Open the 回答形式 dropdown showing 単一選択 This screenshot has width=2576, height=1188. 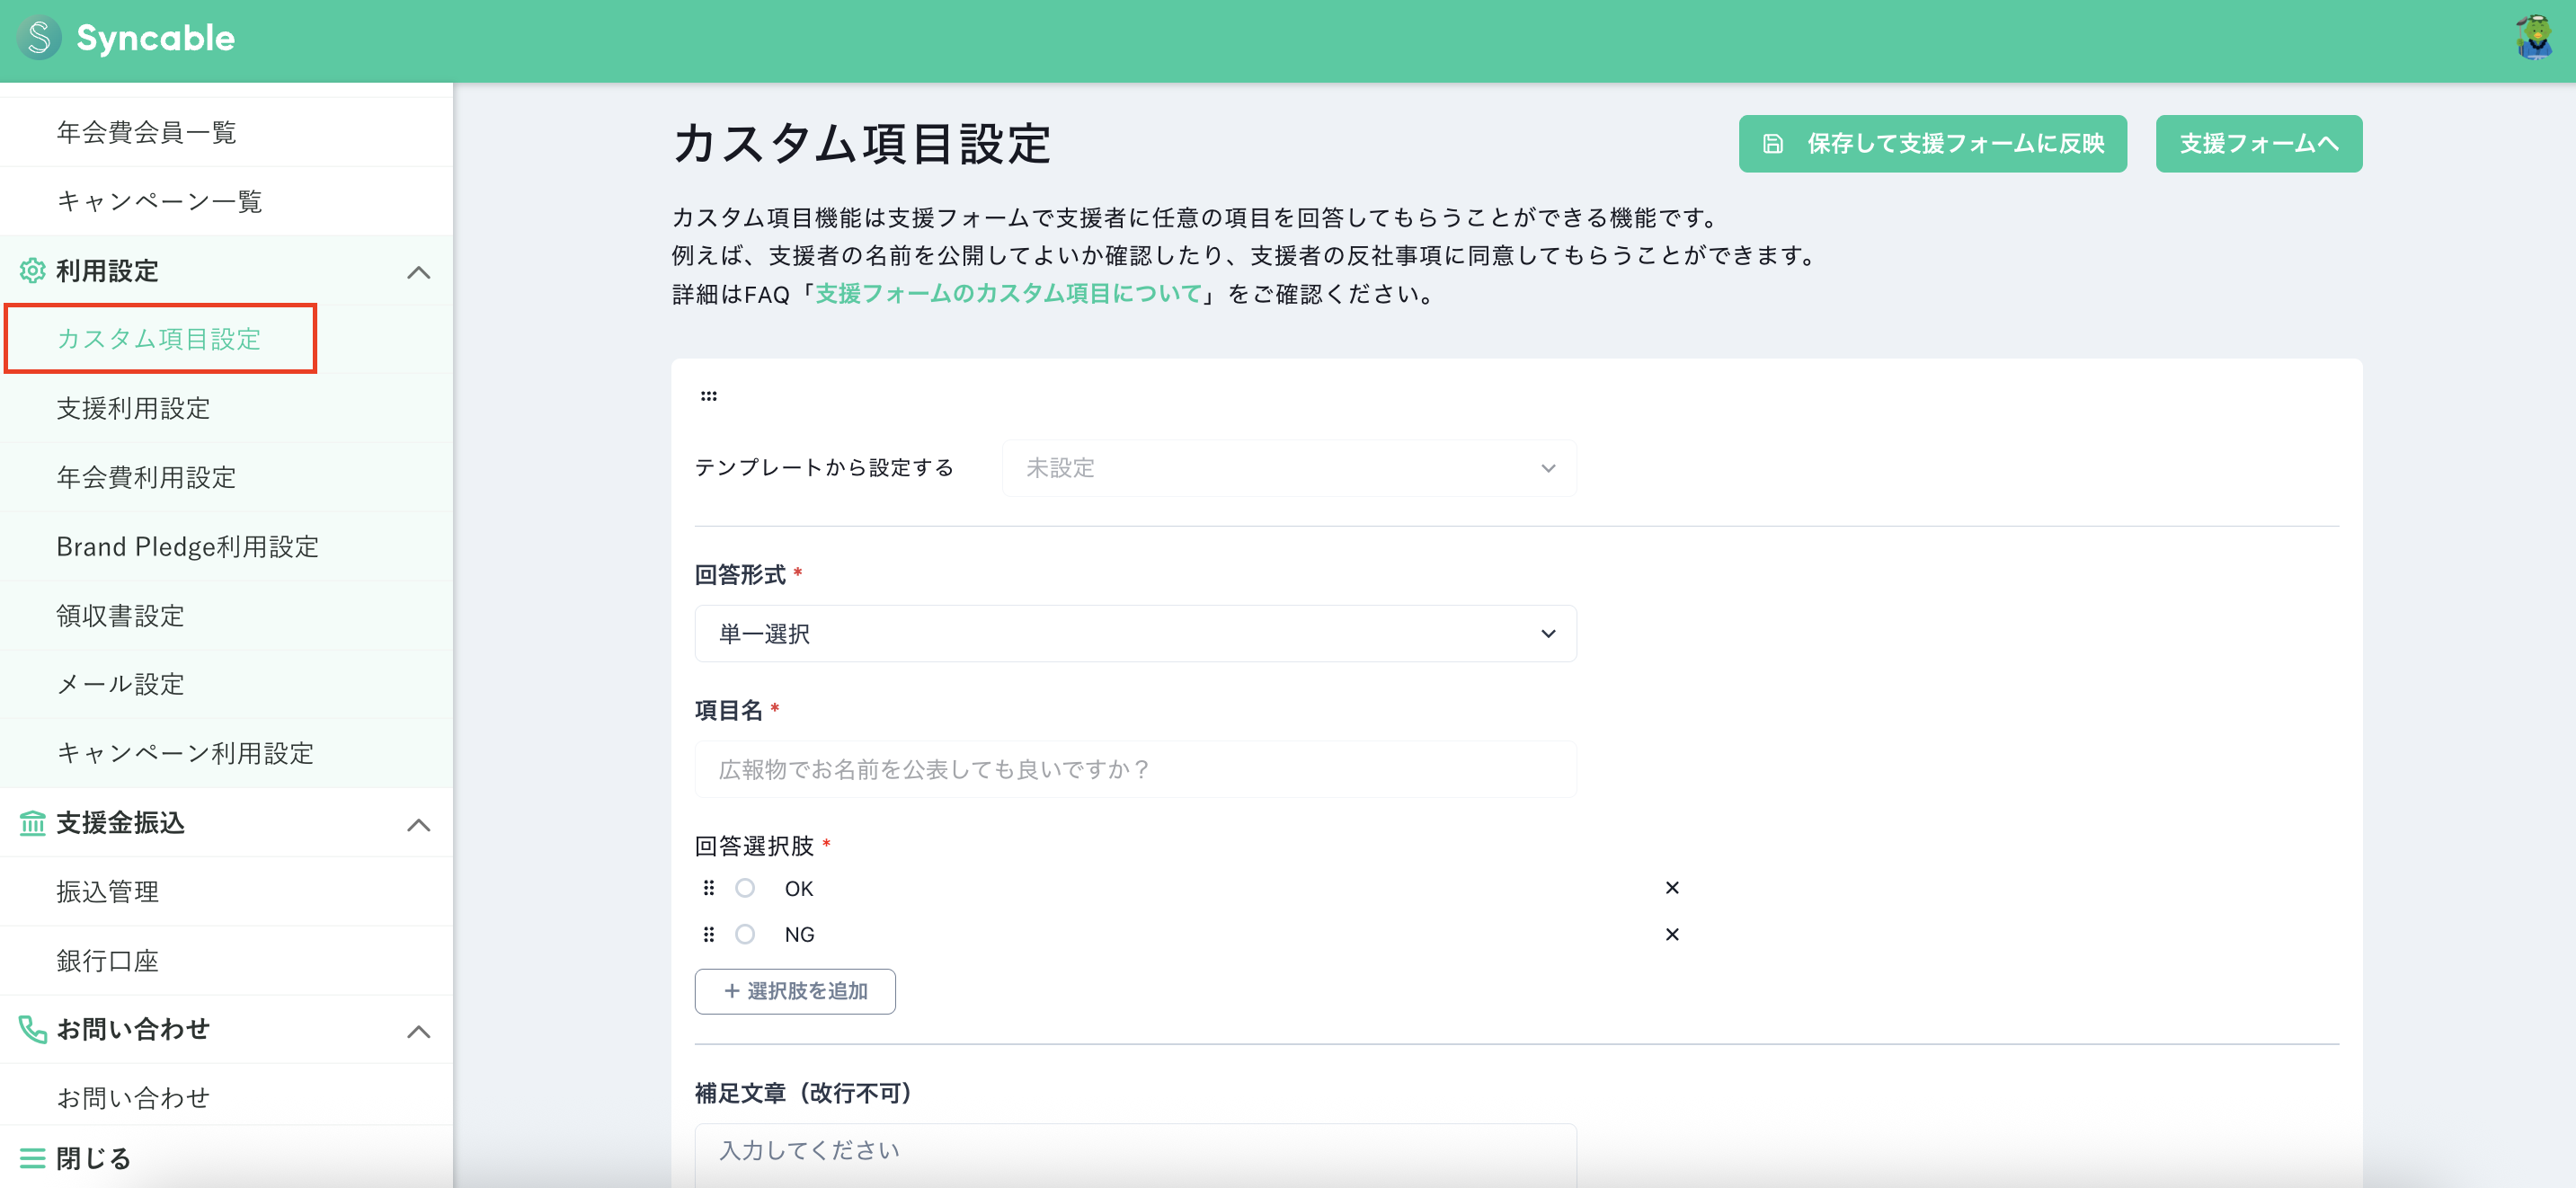pos(1135,633)
